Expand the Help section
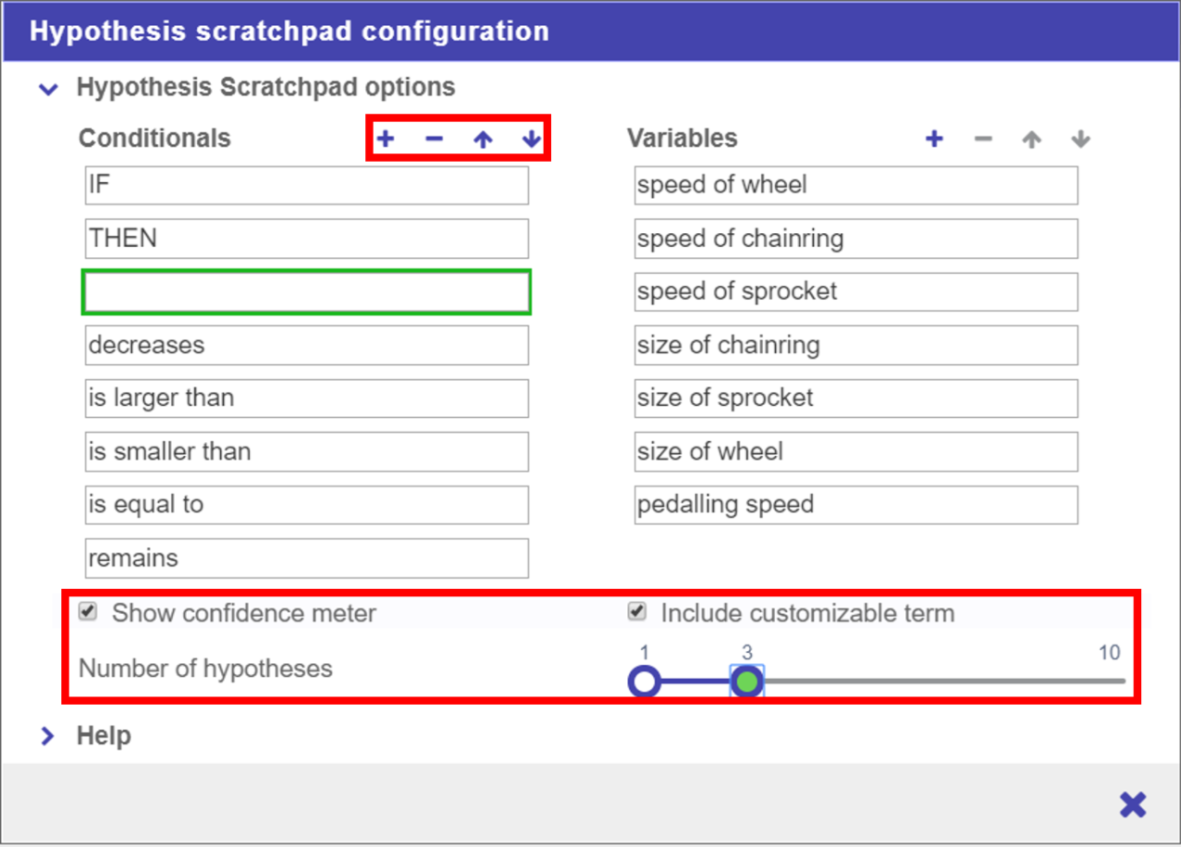The width and height of the screenshot is (1181, 847). tap(47, 736)
